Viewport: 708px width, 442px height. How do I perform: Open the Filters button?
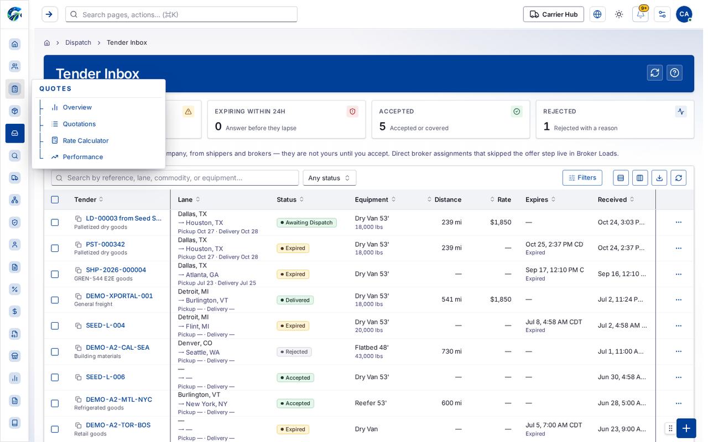tap(582, 178)
